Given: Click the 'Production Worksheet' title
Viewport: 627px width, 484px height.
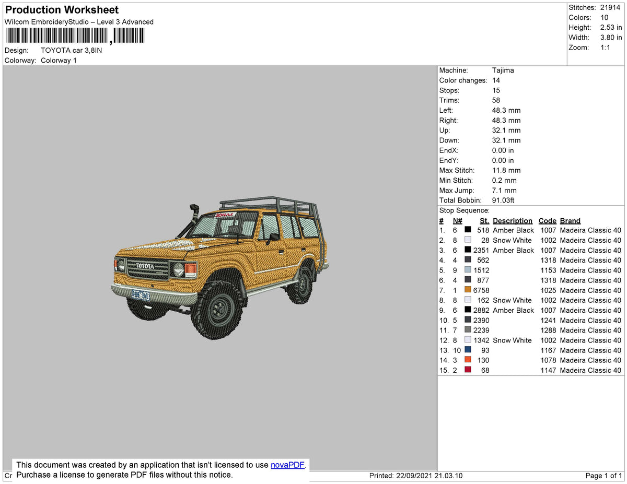Looking at the screenshot, I should (x=62, y=10).
